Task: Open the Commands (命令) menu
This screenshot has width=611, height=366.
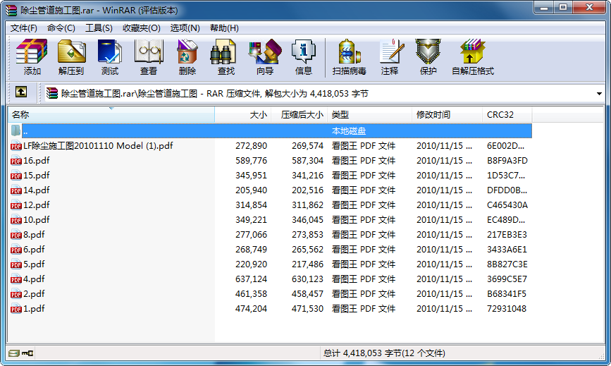Action: click(61, 28)
